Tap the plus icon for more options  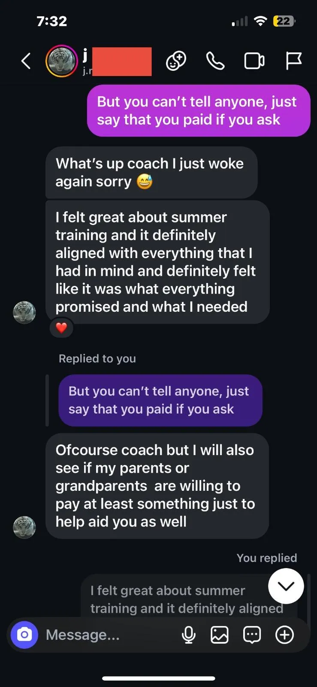(x=284, y=635)
